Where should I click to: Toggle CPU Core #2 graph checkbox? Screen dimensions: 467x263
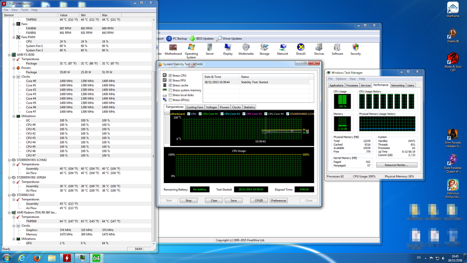coord(222,114)
